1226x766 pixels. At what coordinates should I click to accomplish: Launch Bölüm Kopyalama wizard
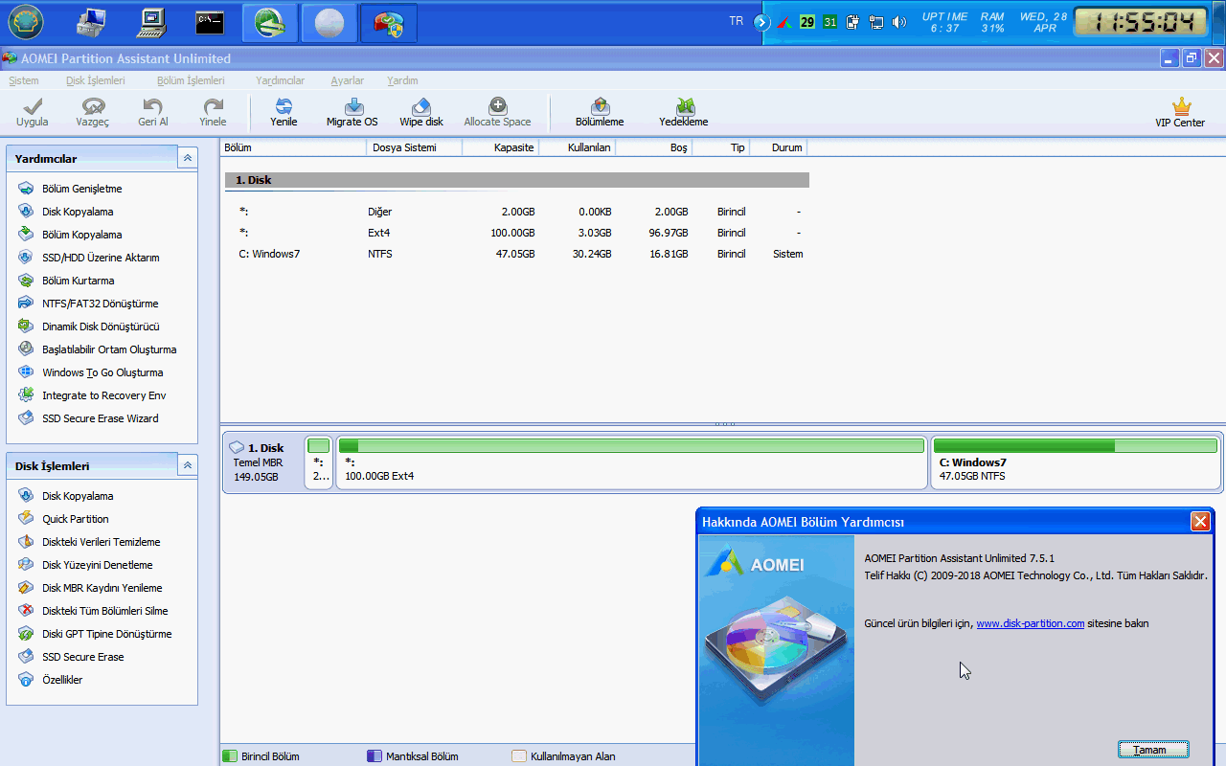point(71,235)
